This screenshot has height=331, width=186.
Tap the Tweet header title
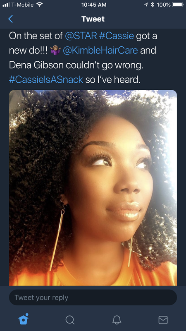coord(93,19)
